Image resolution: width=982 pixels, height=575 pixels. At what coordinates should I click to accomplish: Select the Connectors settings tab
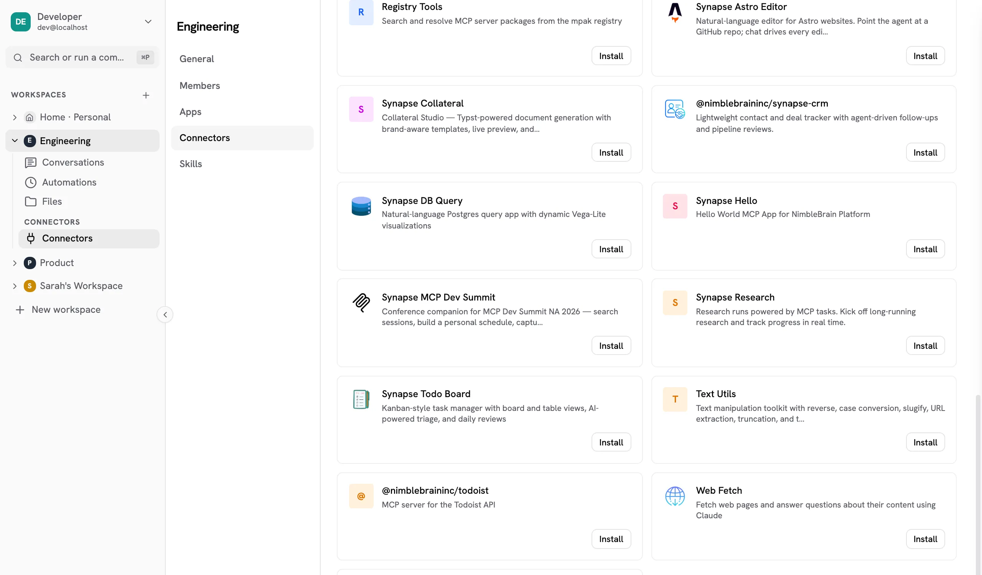click(242, 138)
